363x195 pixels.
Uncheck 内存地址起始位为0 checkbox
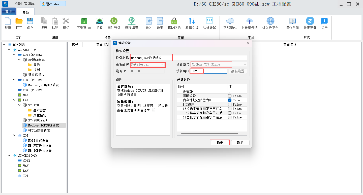[x=230, y=100]
